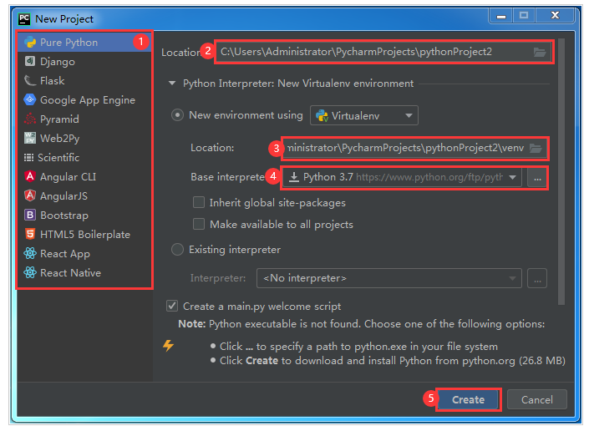Enable Inherit global site-packages checkbox
This screenshot has height=426, width=589.
pyautogui.click(x=199, y=202)
